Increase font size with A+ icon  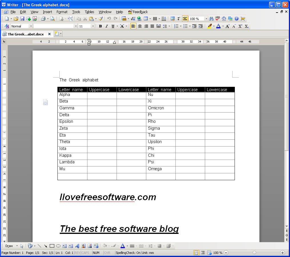pyautogui.click(x=227, y=26)
